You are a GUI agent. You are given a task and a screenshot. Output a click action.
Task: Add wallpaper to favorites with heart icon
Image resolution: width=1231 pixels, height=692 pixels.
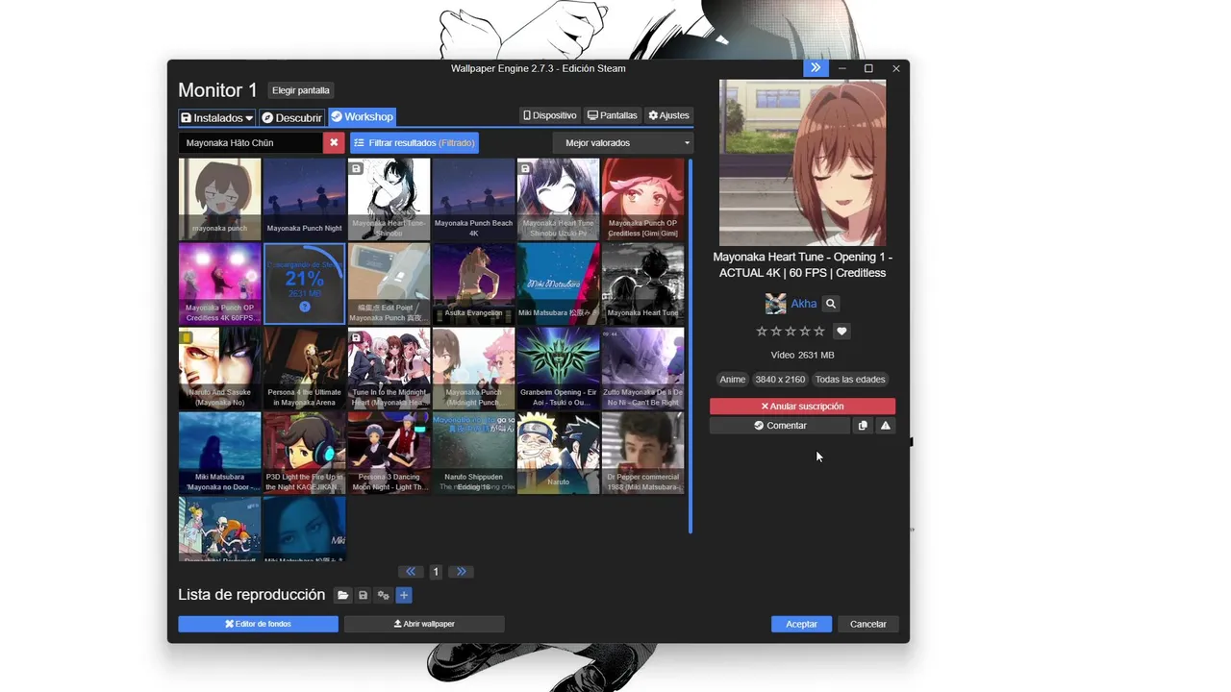[x=842, y=331]
